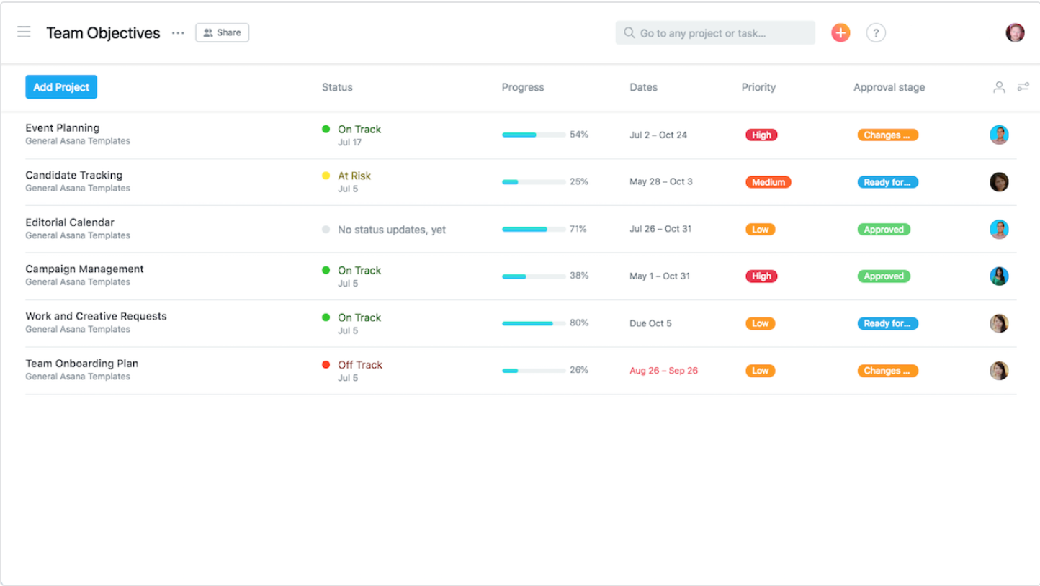Open the column filter settings icon

pyautogui.click(x=1023, y=87)
